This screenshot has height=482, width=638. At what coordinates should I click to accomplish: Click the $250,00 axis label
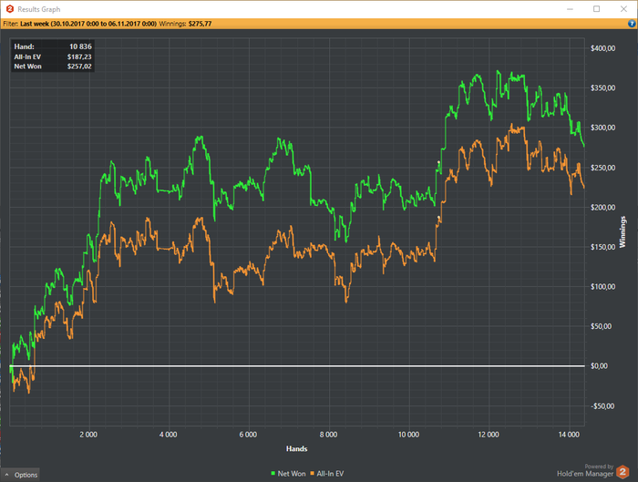tap(603, 168)
